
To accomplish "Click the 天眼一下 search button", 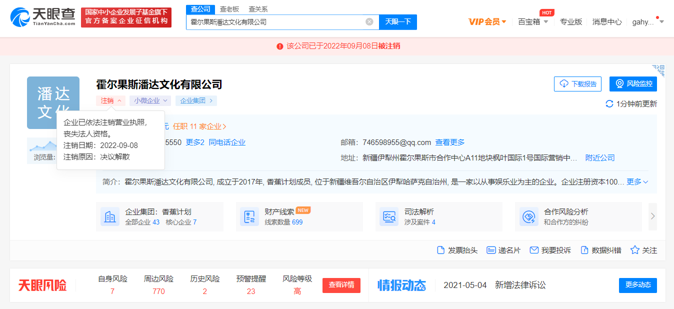I will 397,22.
